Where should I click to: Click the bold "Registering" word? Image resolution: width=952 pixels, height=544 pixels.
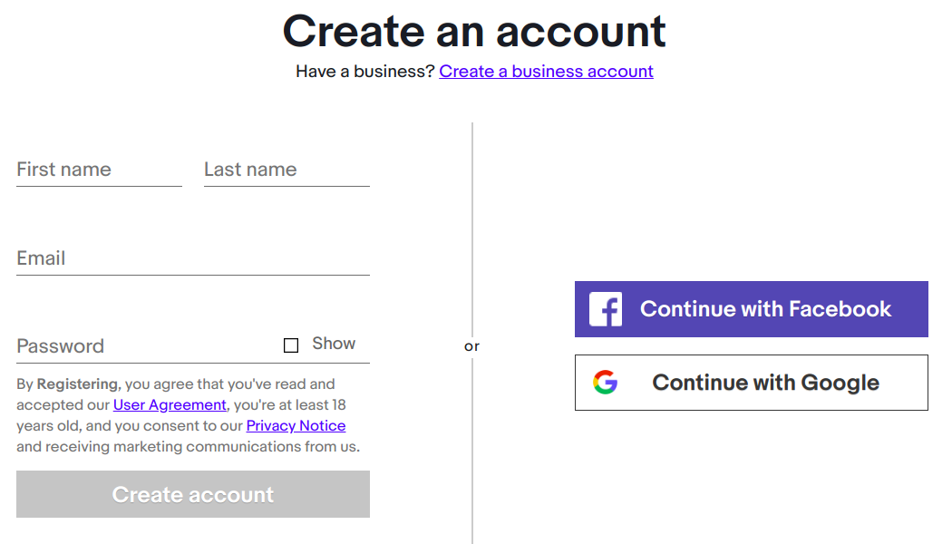[x=77, y=384]
